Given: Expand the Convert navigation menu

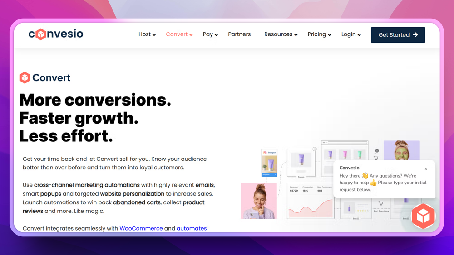Looking at the screenshot, I should click(x=179, y=34).
